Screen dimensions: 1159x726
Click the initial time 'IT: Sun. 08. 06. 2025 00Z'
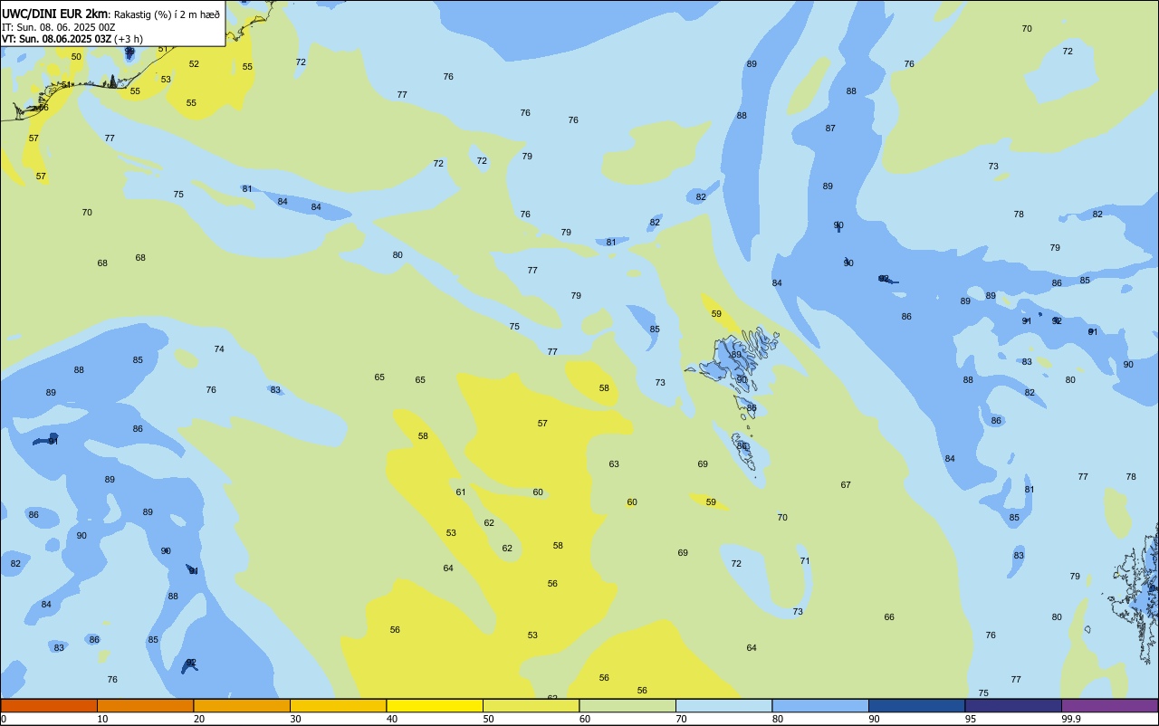pos(59,27)
